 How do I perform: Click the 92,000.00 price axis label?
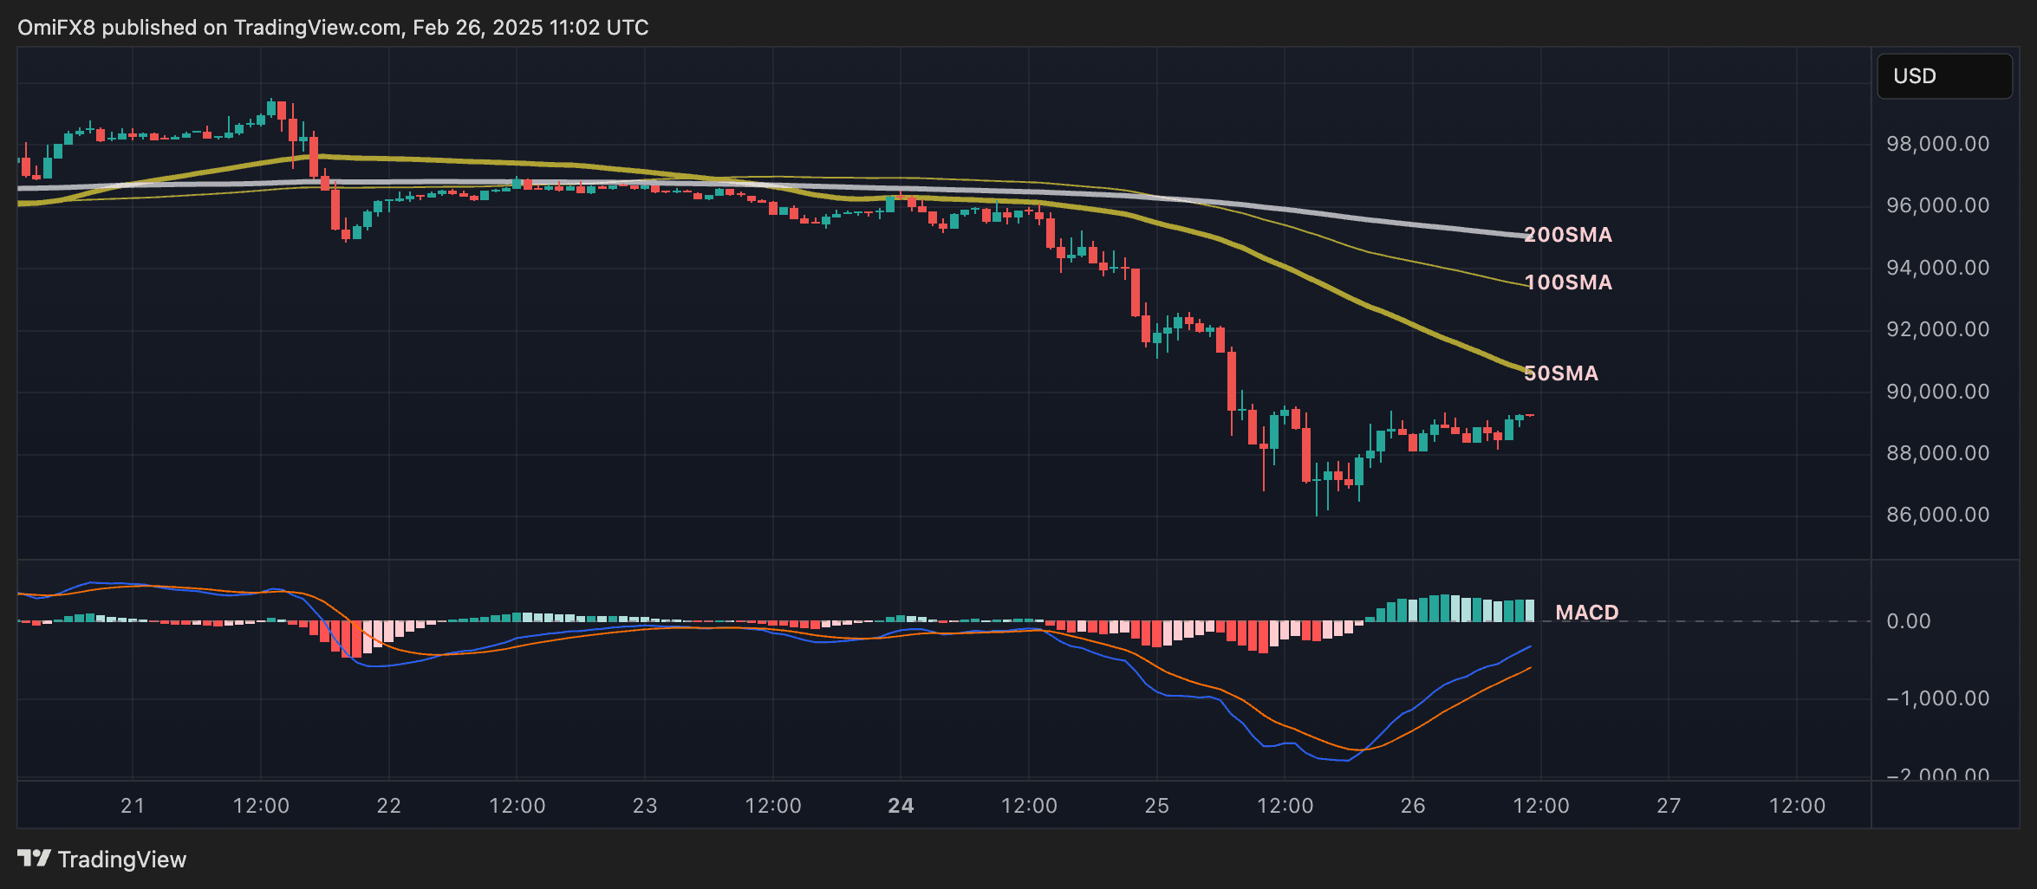coord(1938,329)
